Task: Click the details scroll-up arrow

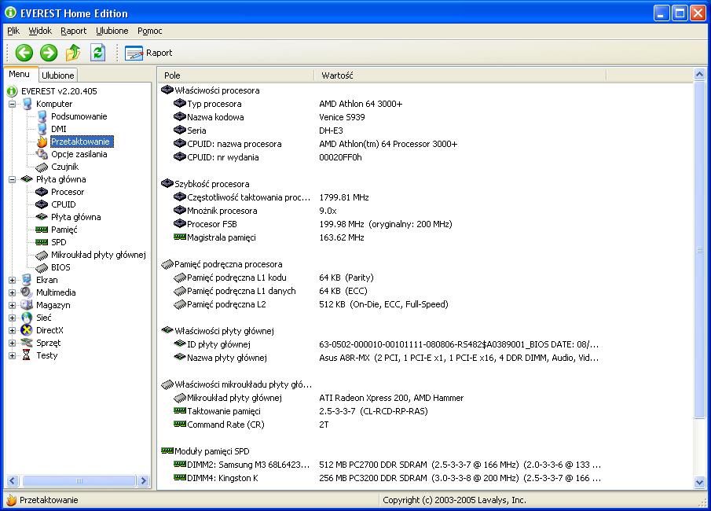Action: [700, 74]
